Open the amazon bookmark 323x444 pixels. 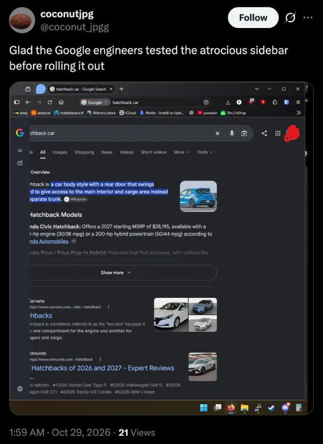[x=41, y=113]
